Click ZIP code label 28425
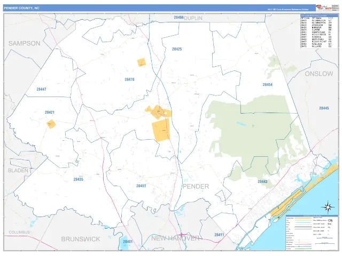 click(x=177, y=49)
